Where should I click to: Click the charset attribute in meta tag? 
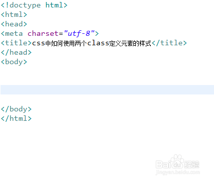(x=43, y=33)
